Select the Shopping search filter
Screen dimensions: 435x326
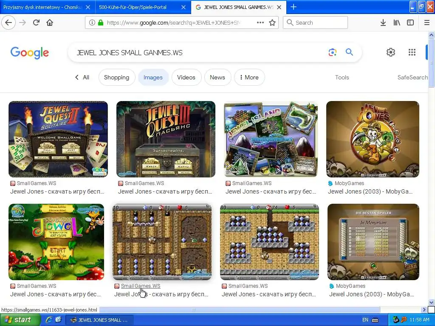tap(117, 77)
